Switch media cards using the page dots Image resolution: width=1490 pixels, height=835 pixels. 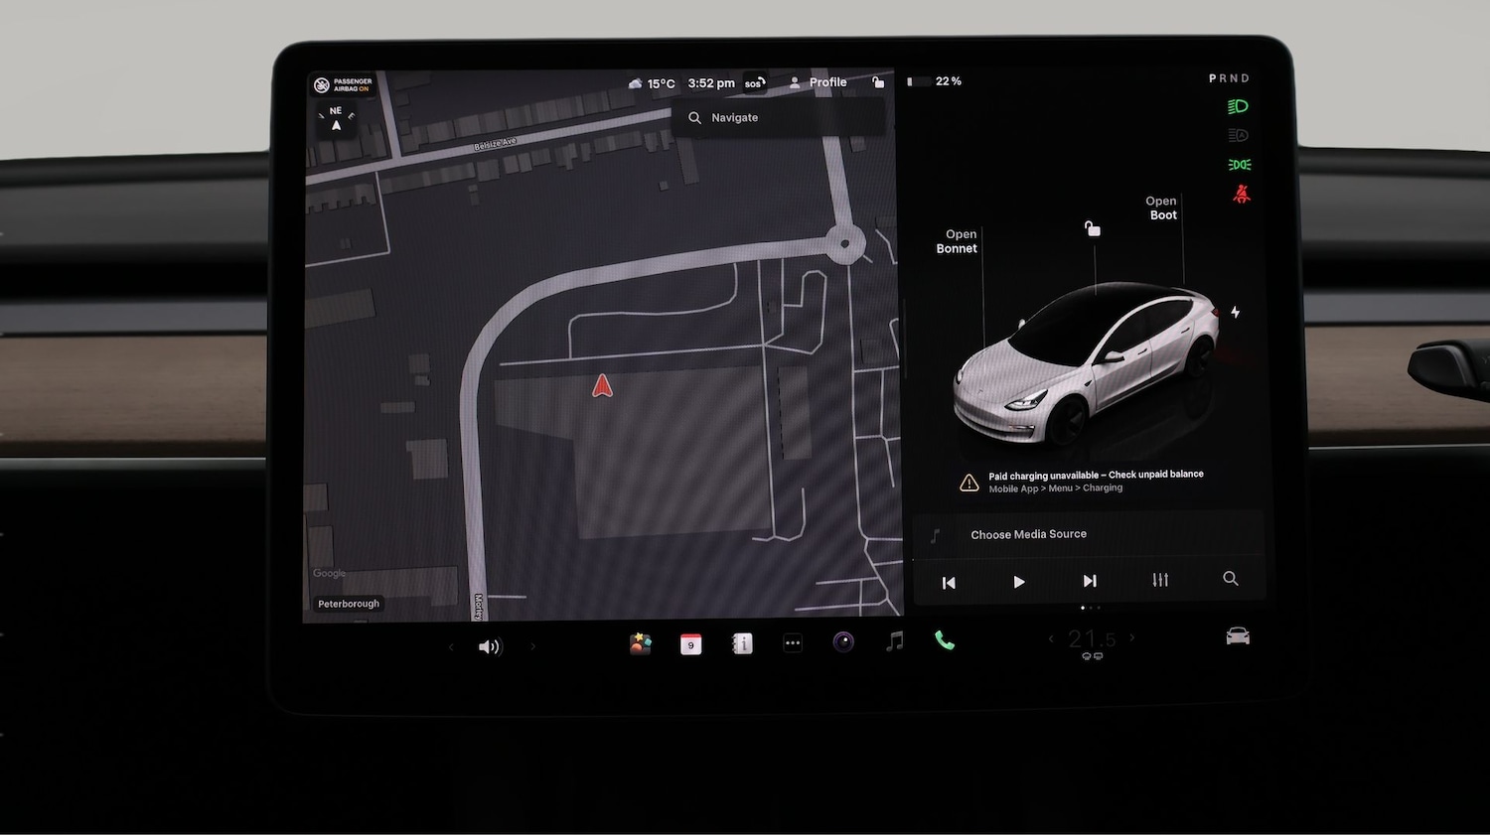[x=1090, y=608]
